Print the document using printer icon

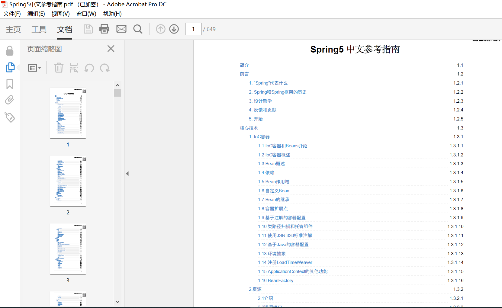[x=104, y=29]
